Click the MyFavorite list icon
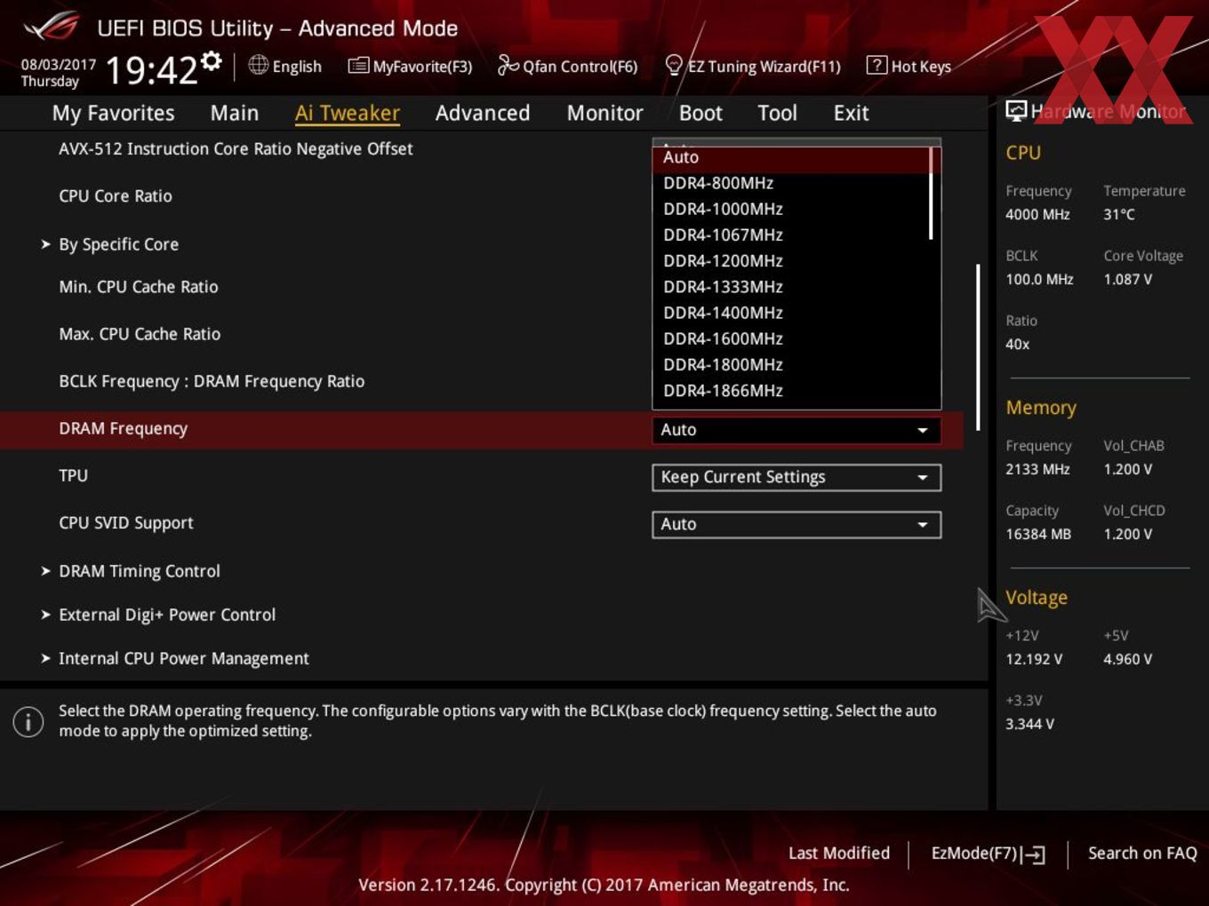This screenshot has width=1209, height=906. pyautogui.click(x=358, y=65)
